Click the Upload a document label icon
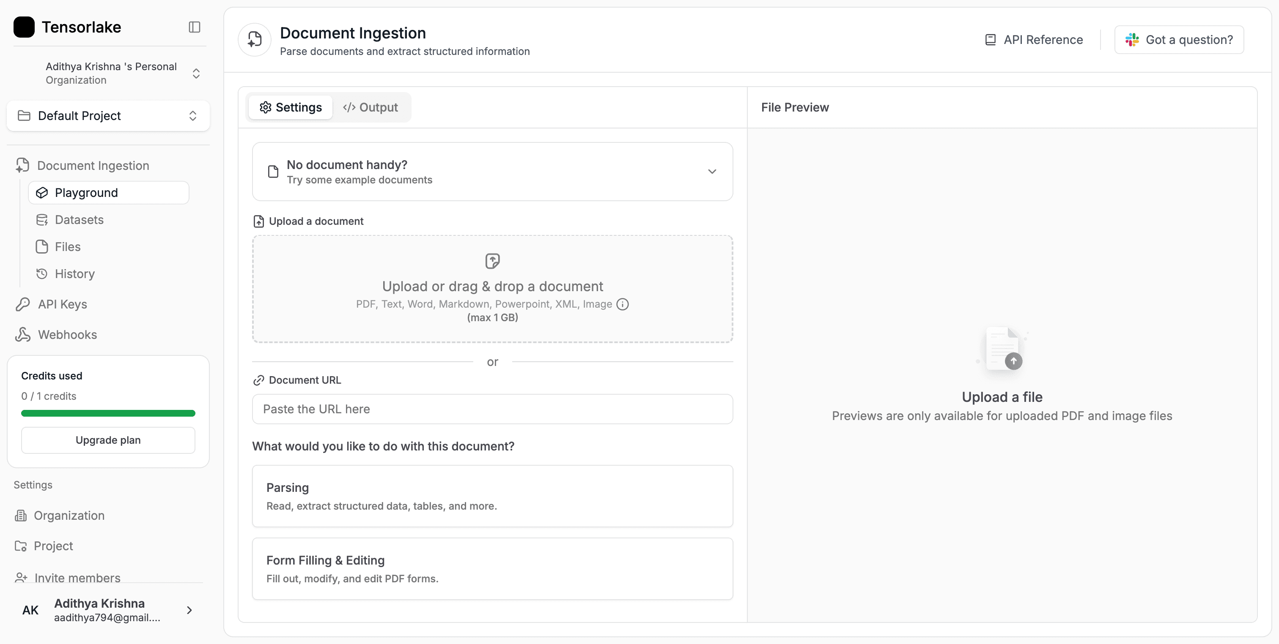 tap(259, 221)
